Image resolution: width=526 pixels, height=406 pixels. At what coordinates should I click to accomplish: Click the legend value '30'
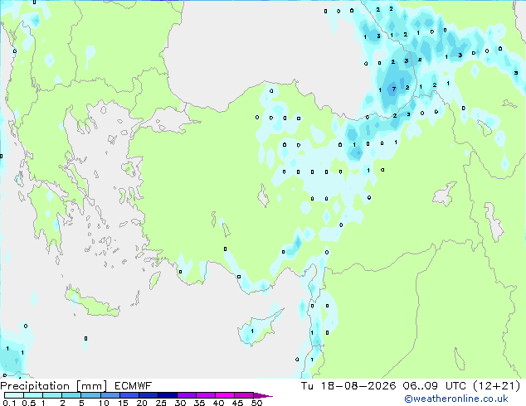click(180, 403)
